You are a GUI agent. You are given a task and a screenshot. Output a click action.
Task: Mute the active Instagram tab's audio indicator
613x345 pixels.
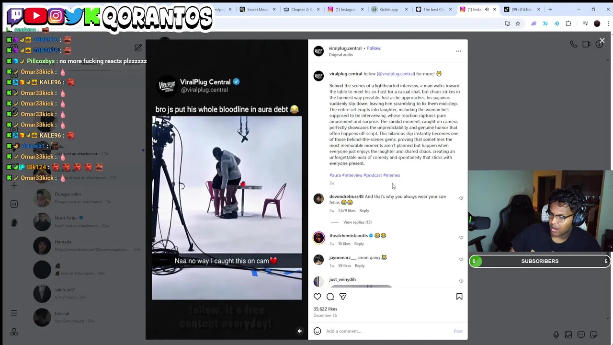(487, 9)
